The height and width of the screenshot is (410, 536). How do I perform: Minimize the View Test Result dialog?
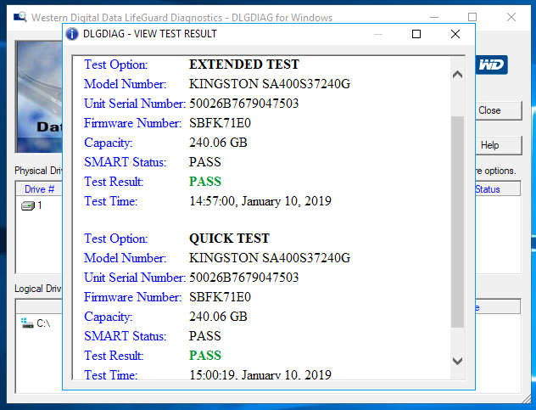tap(378, 34)
